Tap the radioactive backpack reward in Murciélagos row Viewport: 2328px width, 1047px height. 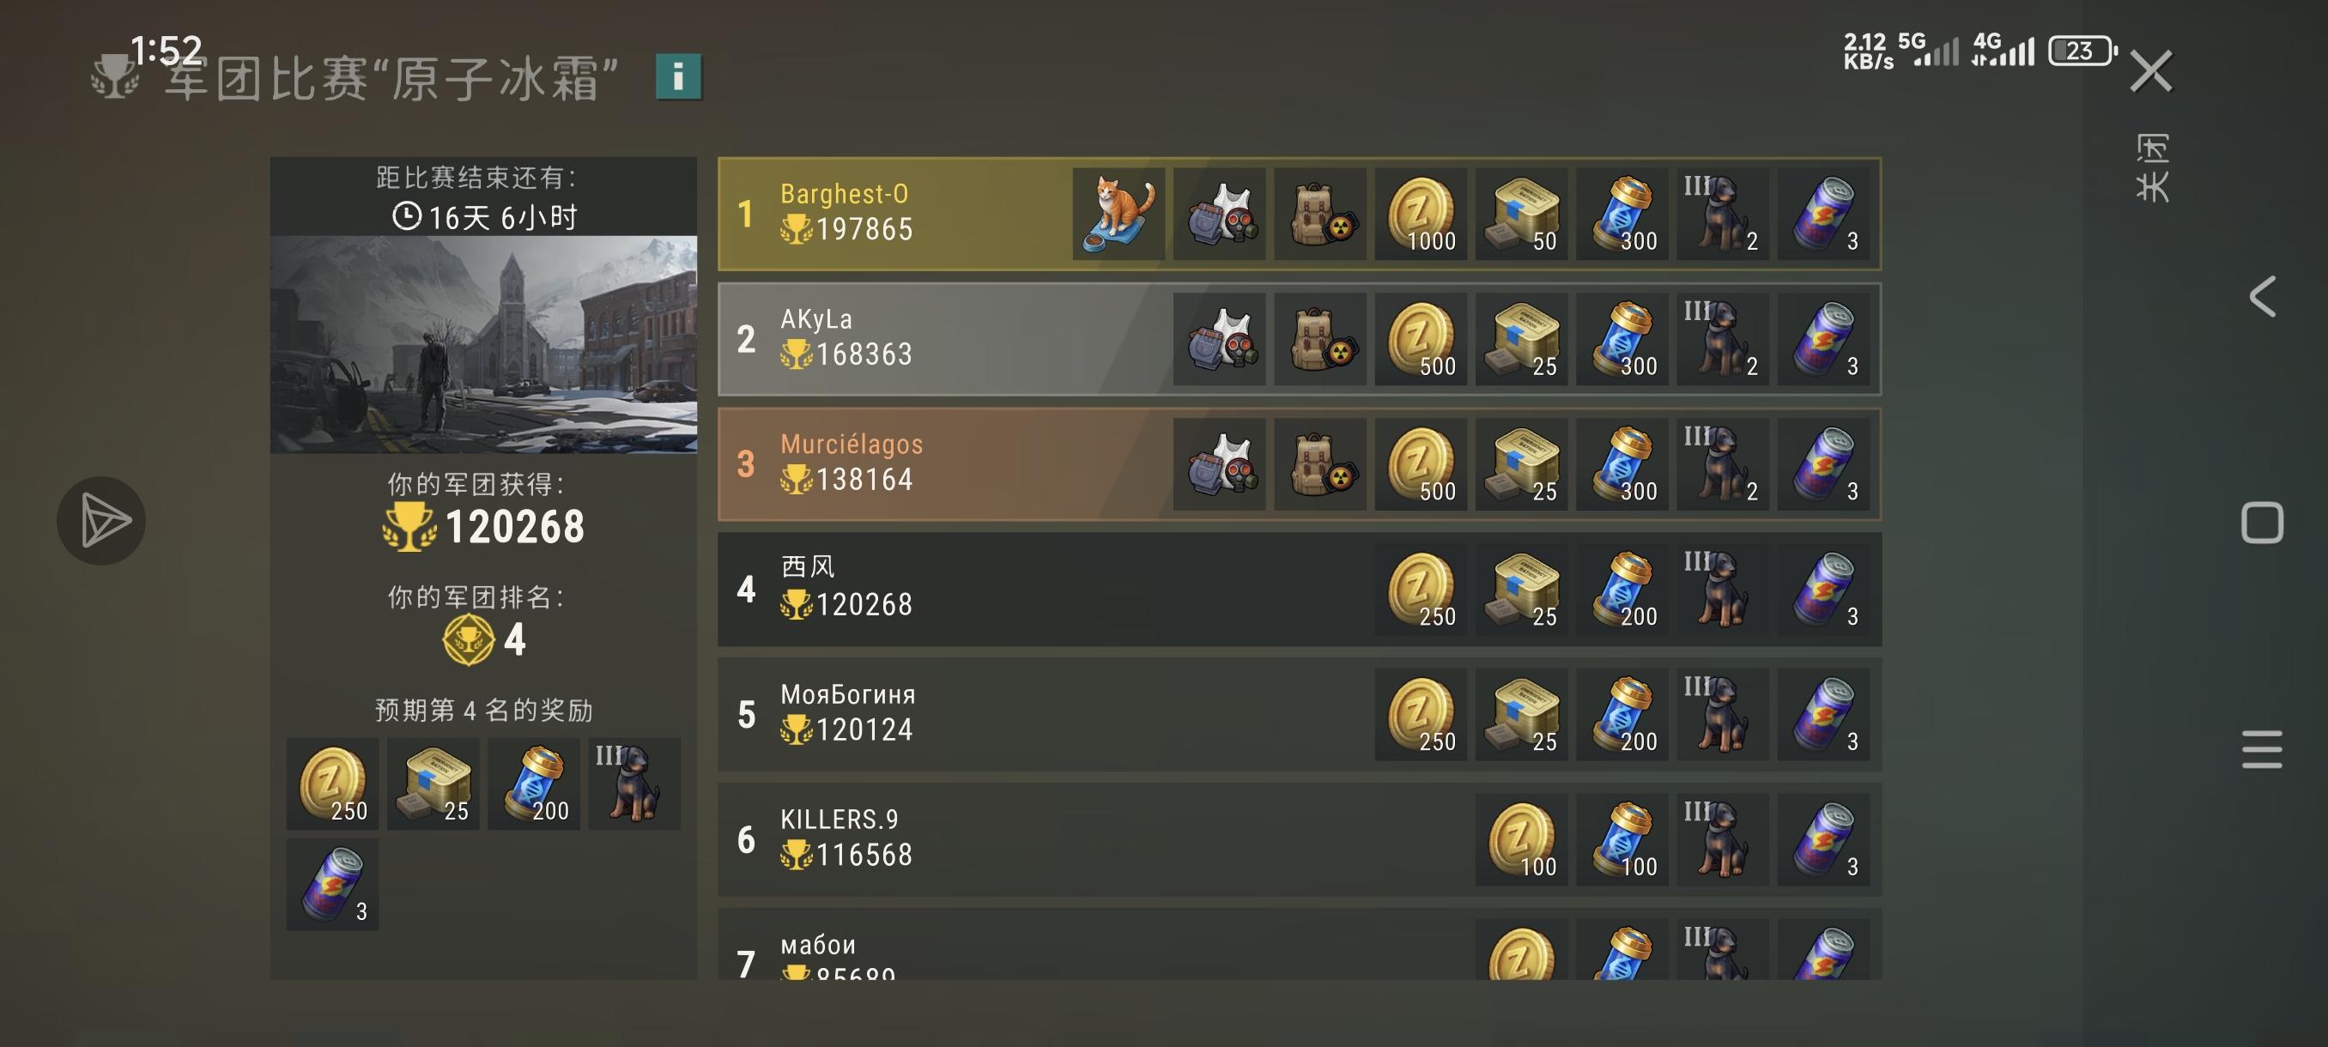pos(1320,464)
